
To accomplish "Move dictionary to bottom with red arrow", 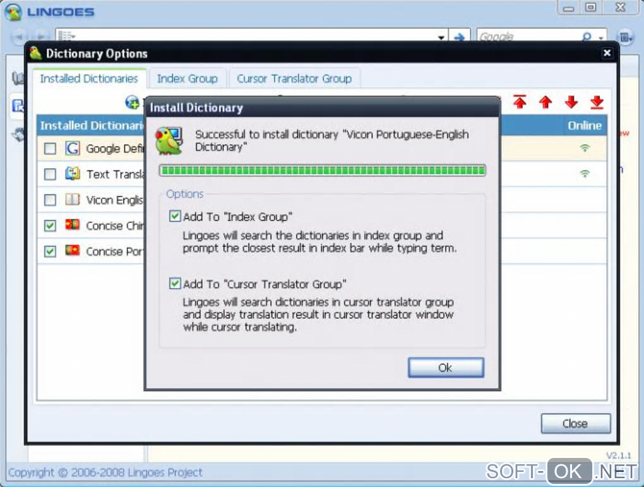I will (597, 102).
